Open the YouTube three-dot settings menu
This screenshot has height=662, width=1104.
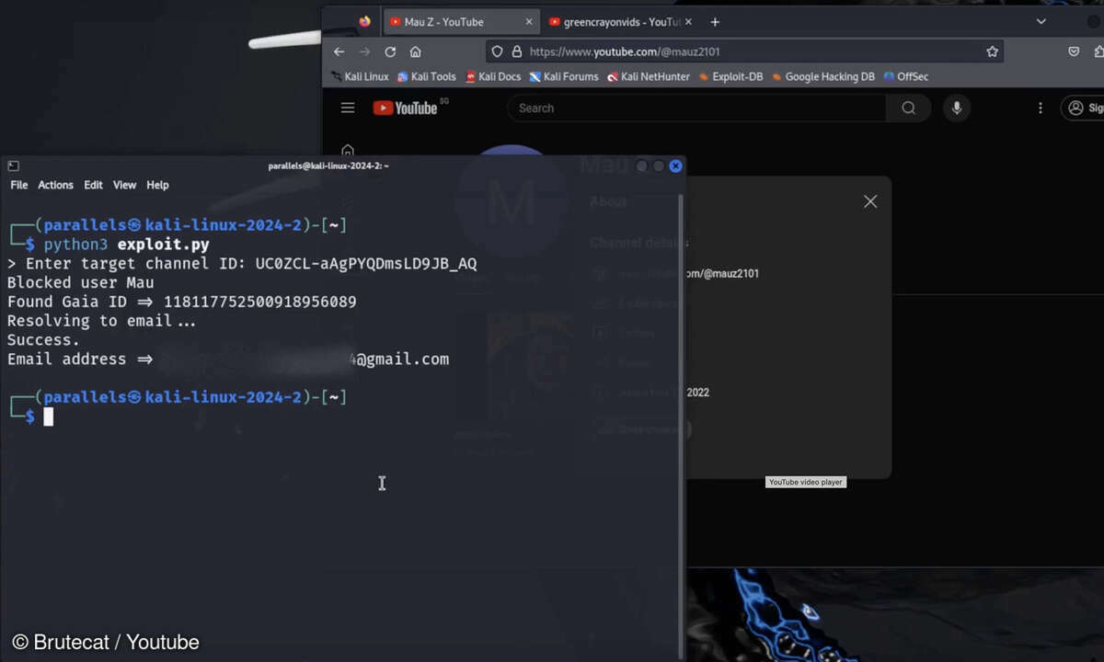(x=1041, y=108)
